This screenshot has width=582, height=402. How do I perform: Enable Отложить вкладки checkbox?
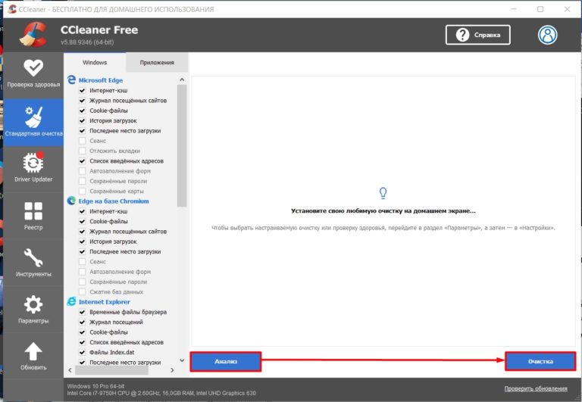pos(82,151)
